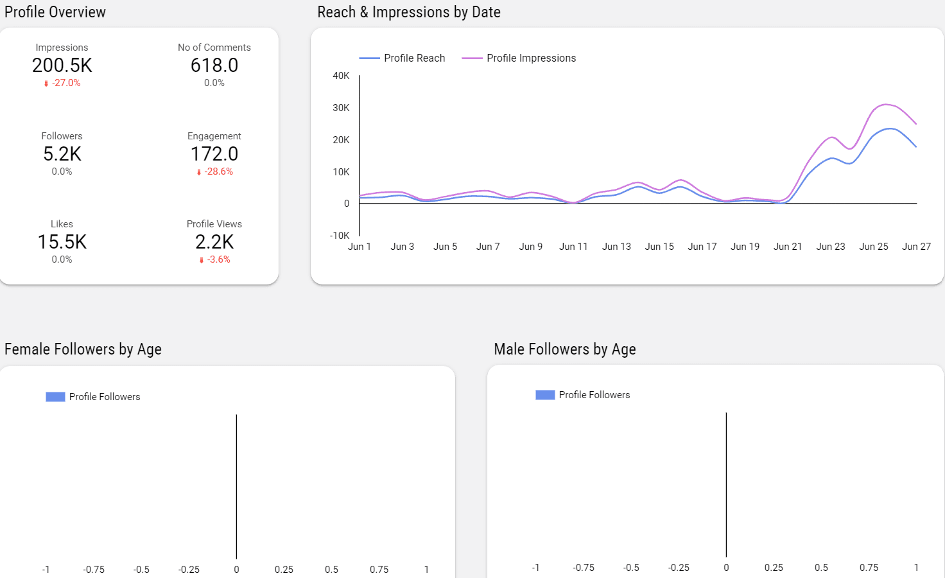This screenshot has height=578, width=945.
Task: Click the red down arrow beside -28.6%
Action: click(x=199, y=172)
